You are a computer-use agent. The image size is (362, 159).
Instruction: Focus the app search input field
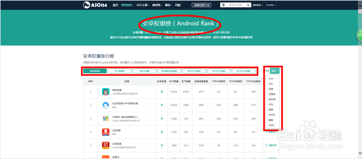(237, 5)
